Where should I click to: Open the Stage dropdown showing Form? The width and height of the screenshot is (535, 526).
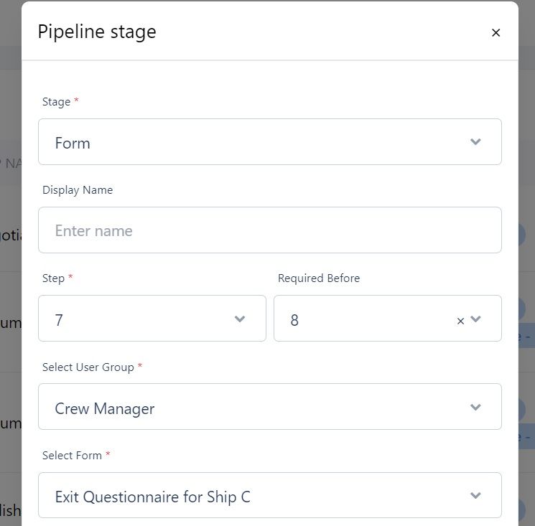point(270,142)
